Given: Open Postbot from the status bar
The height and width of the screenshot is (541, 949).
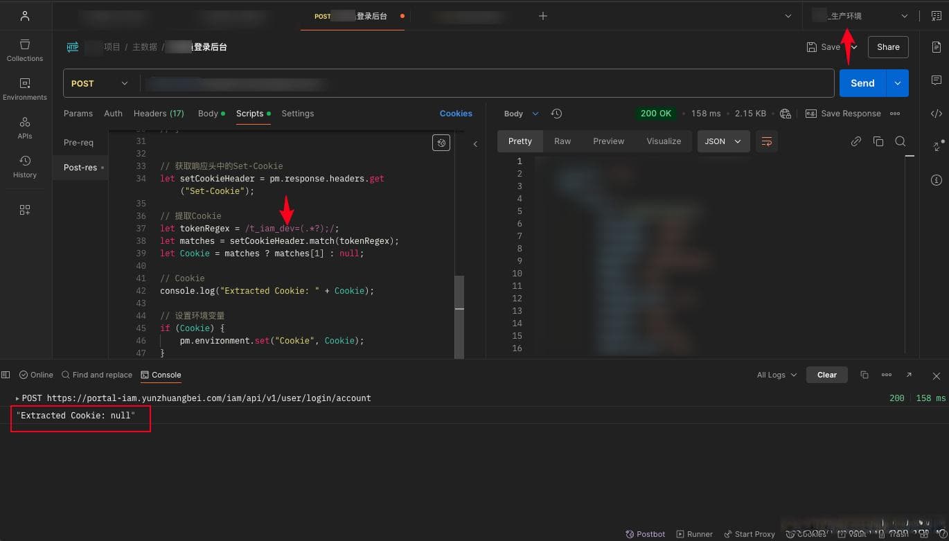Looking at the screenshot, I should tap(645, 534).
